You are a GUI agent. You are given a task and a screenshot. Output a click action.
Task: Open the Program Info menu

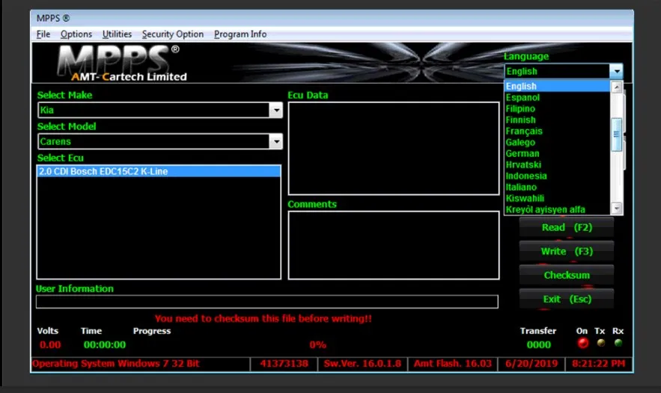point(240,34)
